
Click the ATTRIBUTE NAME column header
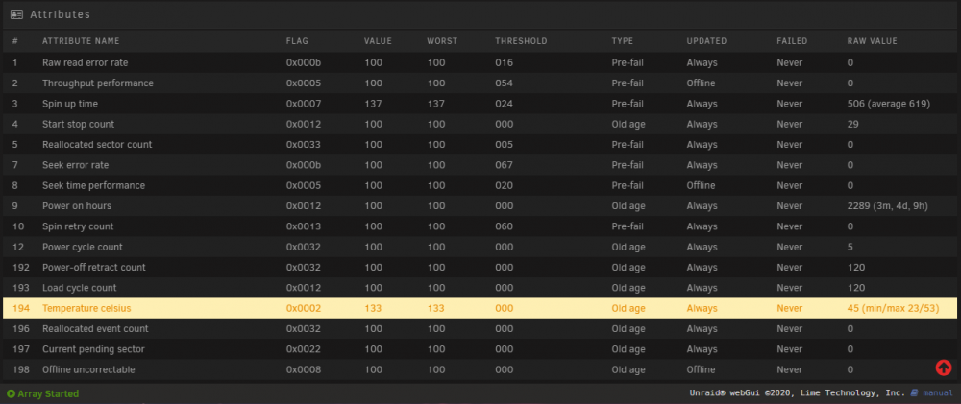tap(81, 41)
